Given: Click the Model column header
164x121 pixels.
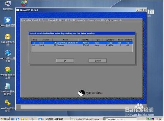Looking at the screenshot, I should 66,40.
